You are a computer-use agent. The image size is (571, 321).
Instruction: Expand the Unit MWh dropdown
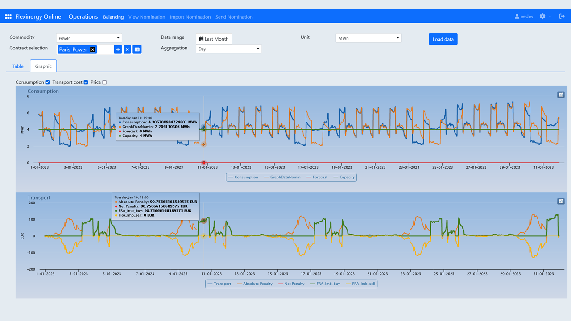click(368, 38)
